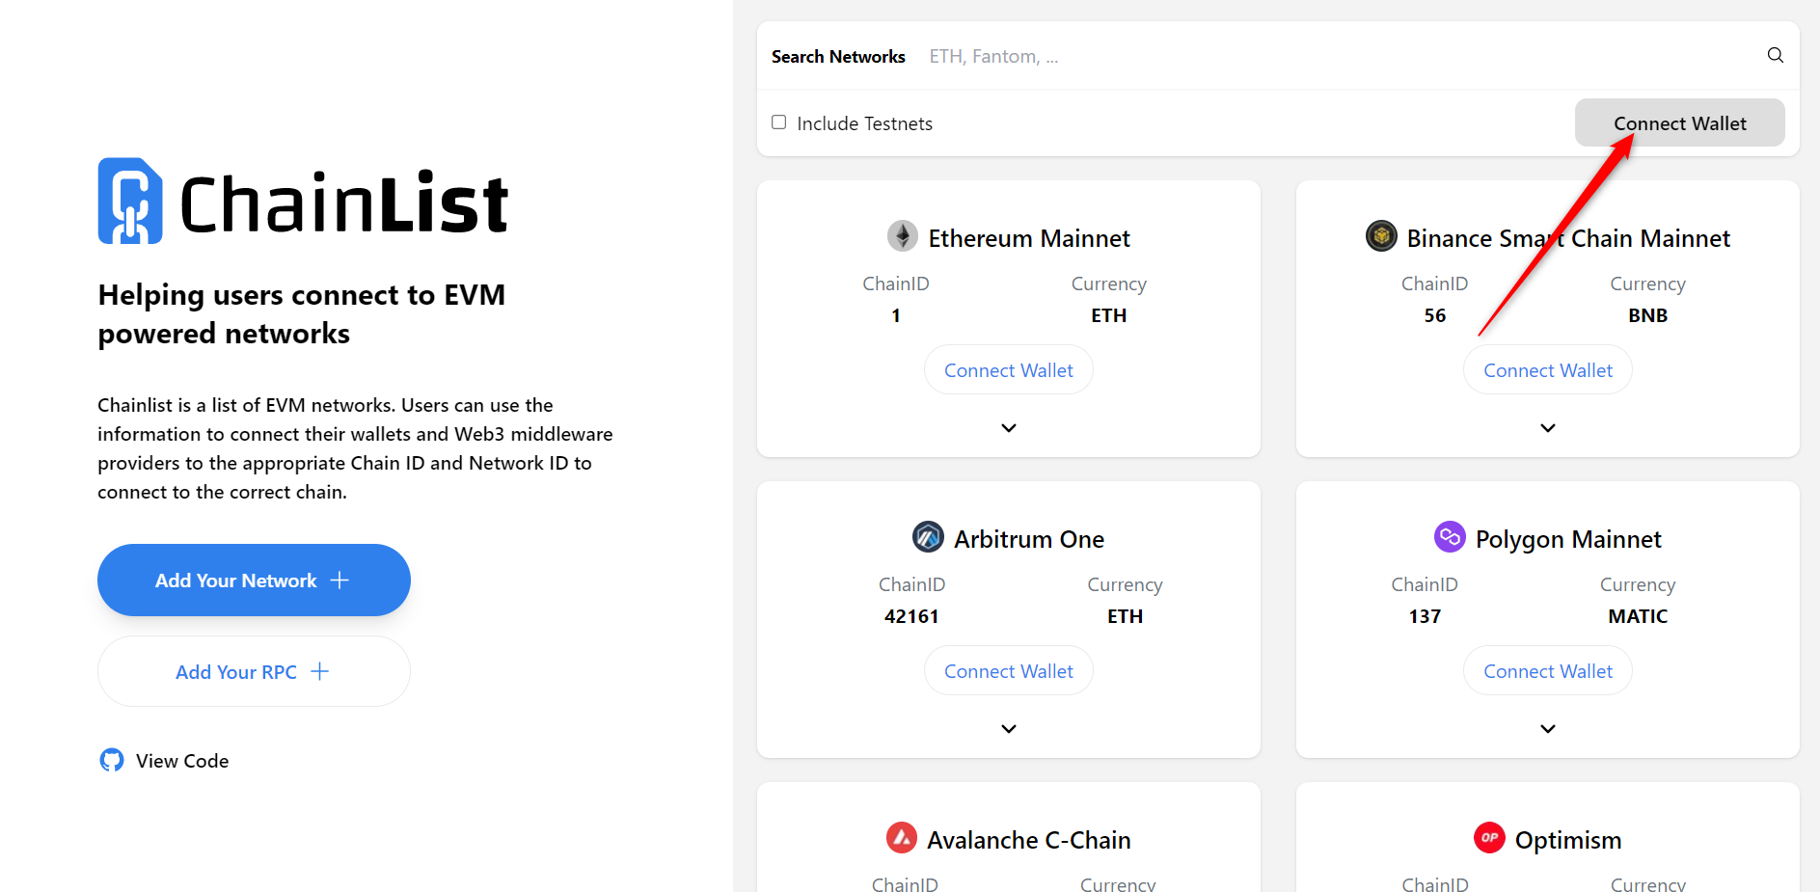The image size is (1820, 892).
Task: Click the Arbitrum One logo icon
Action: pyautogui.click(x=928, y=536)
